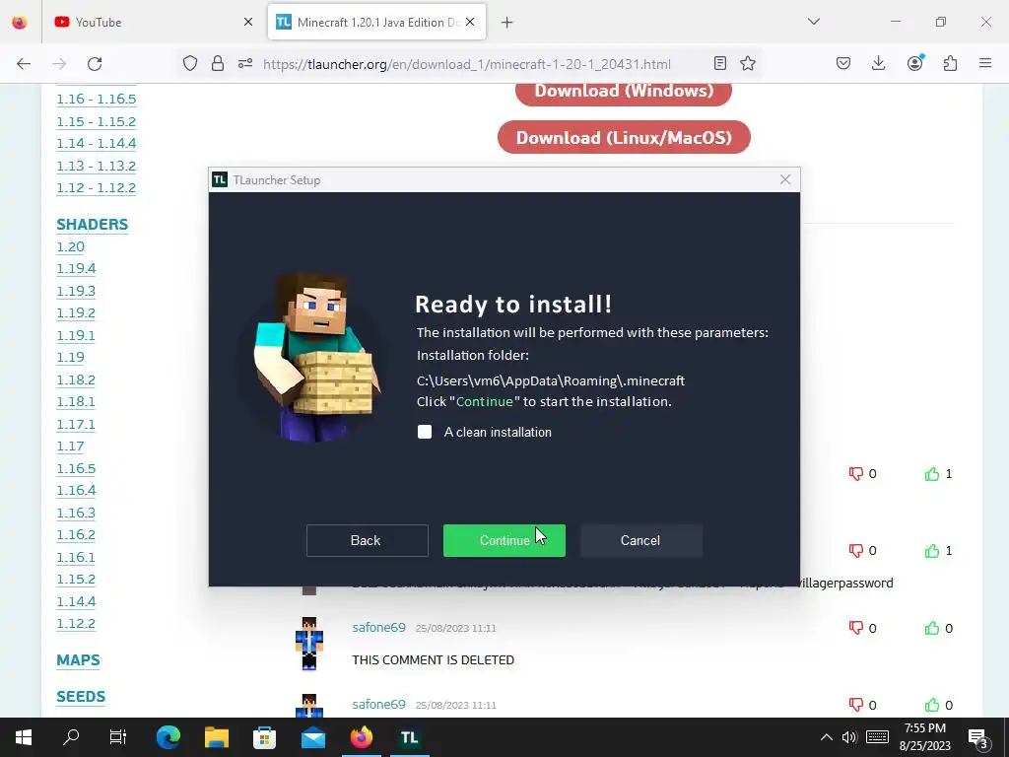Open Windows Start menu
The height and width of the screenshot is (757, 1009).
(24, 737)
